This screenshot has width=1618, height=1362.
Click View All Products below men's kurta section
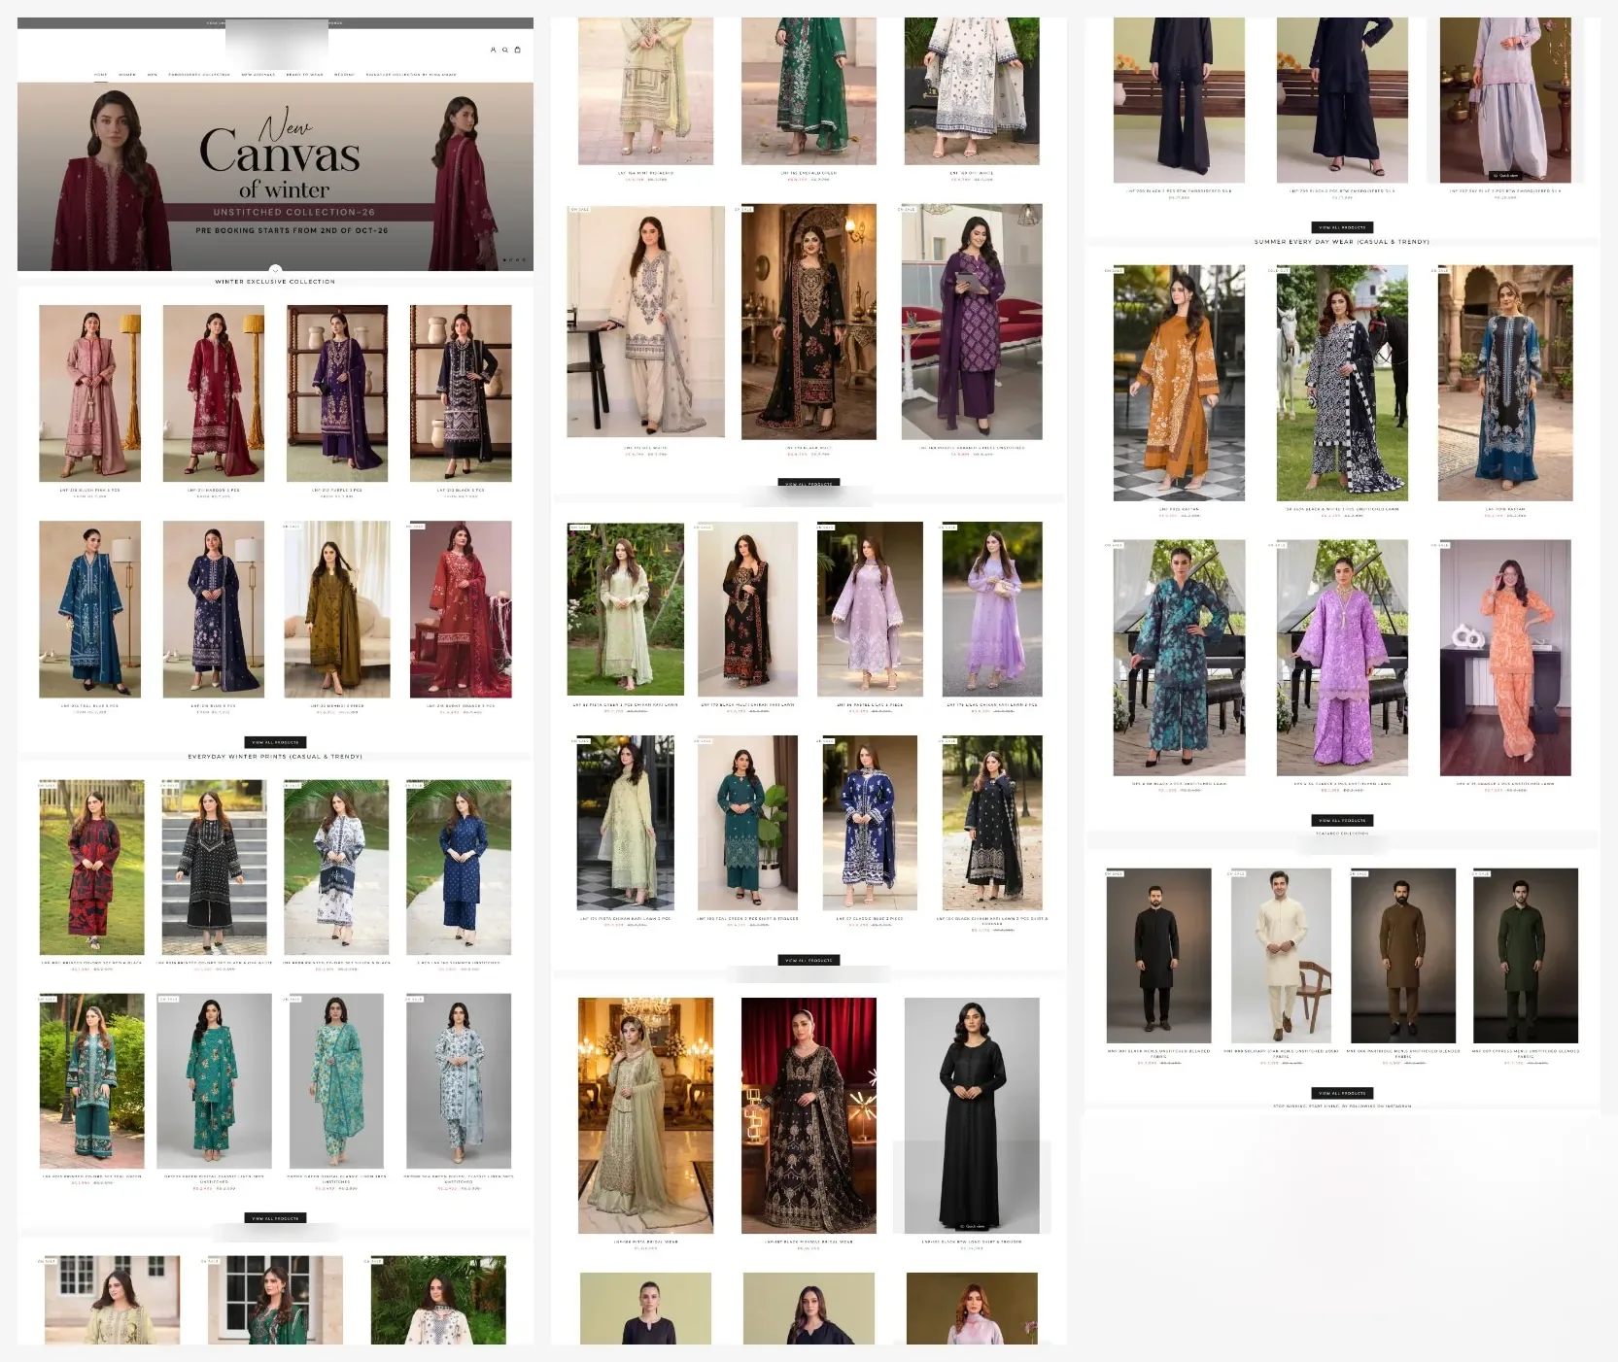pos(1342,1093)
